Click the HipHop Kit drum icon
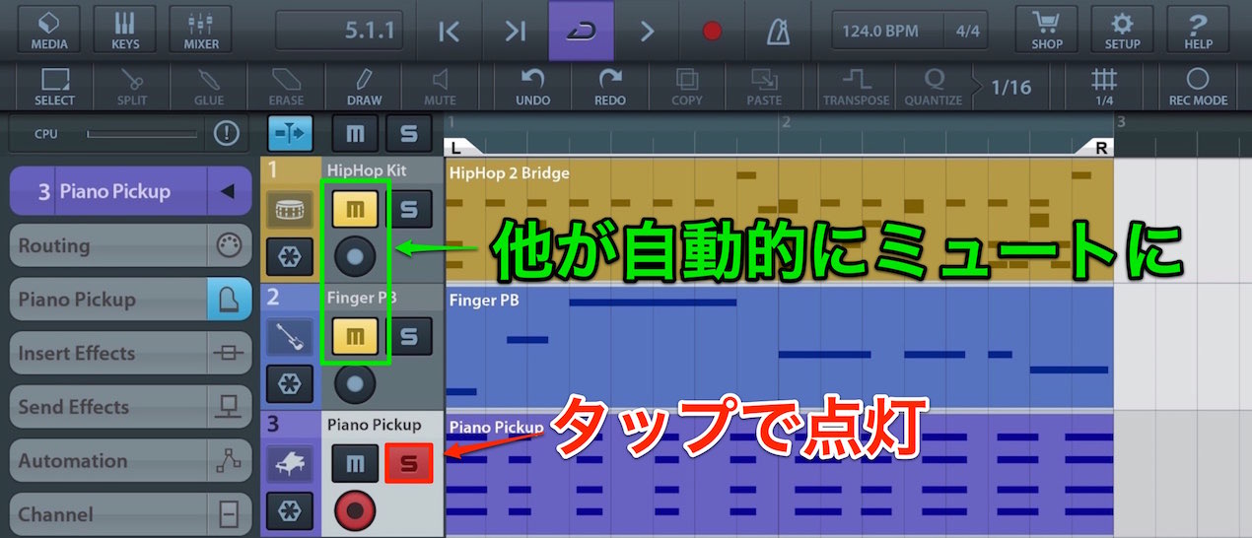1252x538 pixels. (x=290, y=209)
